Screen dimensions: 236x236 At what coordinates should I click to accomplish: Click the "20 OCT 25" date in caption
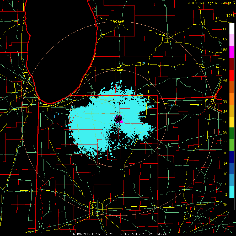[x=143, y=234]
